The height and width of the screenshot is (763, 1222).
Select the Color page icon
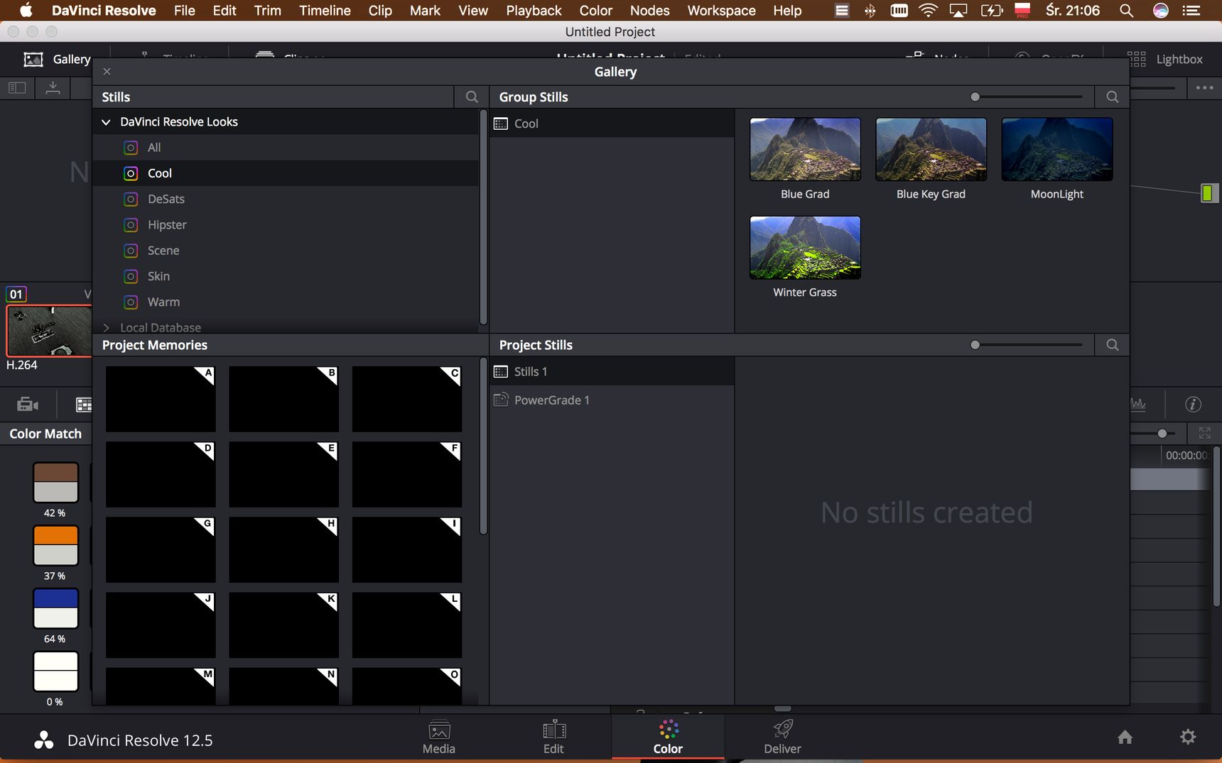668,729
